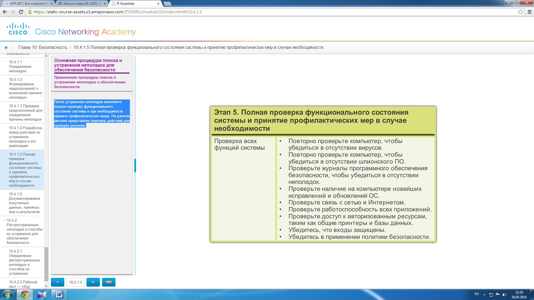534x300 pixels.
Task: Open Chrome from the taskbar
Action: pyautogui.click(x=25, y=294)
